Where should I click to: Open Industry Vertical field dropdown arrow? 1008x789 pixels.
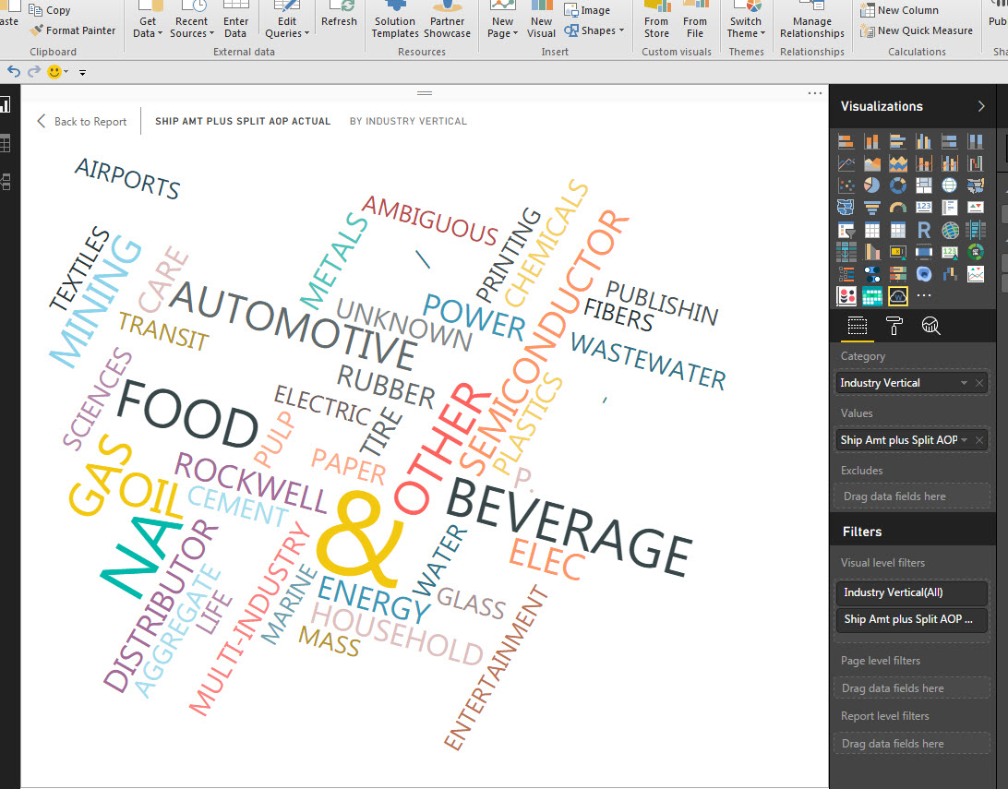point(964,383)
